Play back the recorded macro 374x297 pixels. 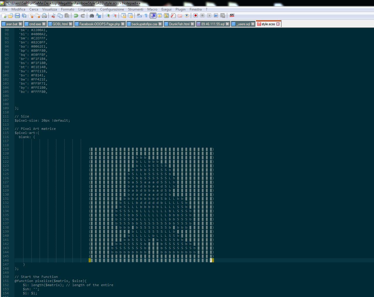(x=209, y=16)
